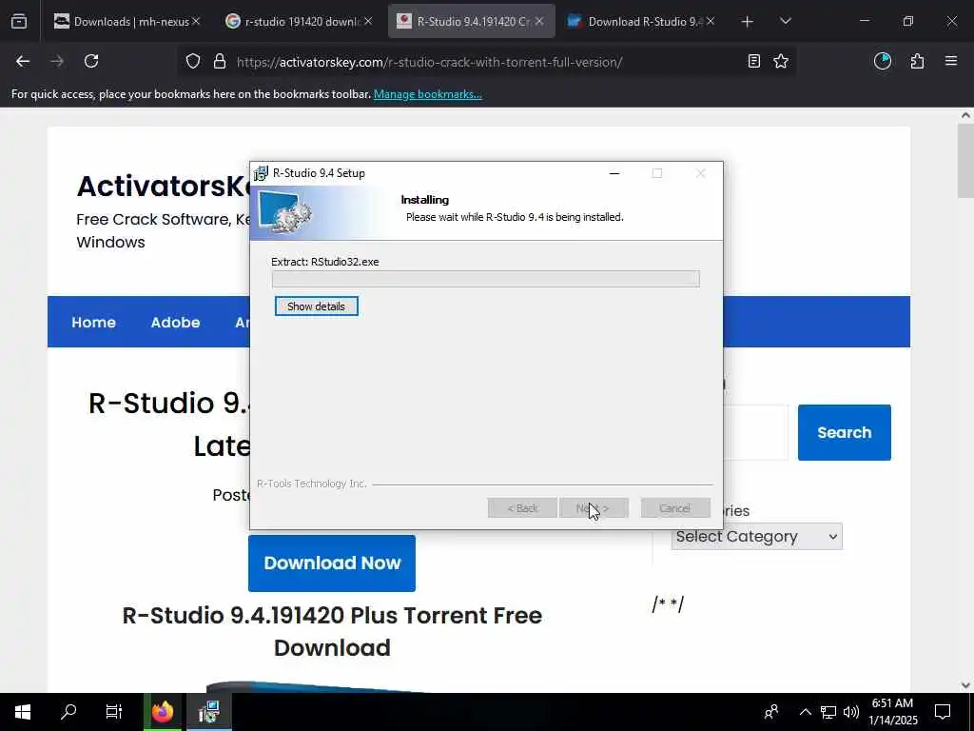Screen dimensions: 974x731
Task: Expand the Select Category dropdown
Action: coord(756,537)
